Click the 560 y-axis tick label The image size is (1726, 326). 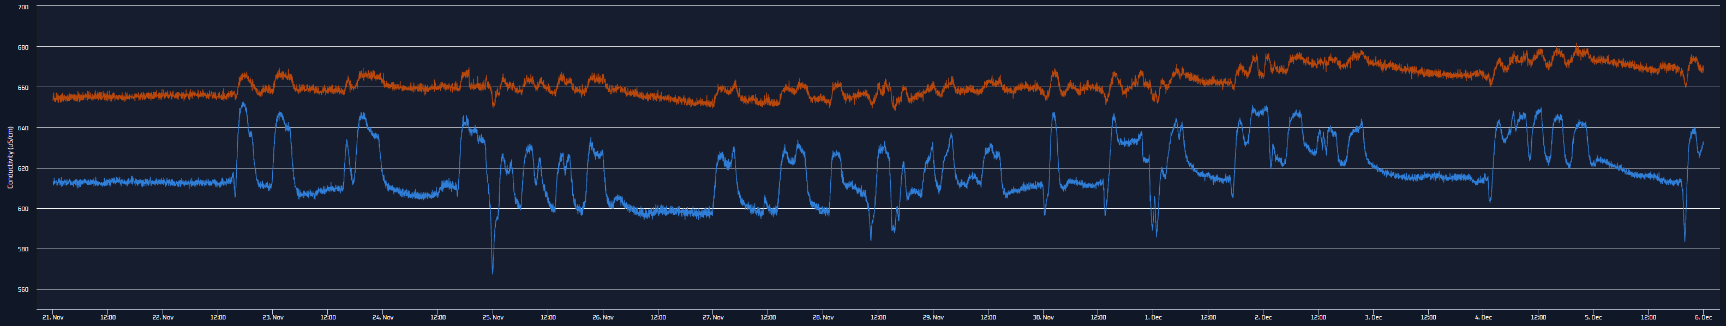point(23,290)
